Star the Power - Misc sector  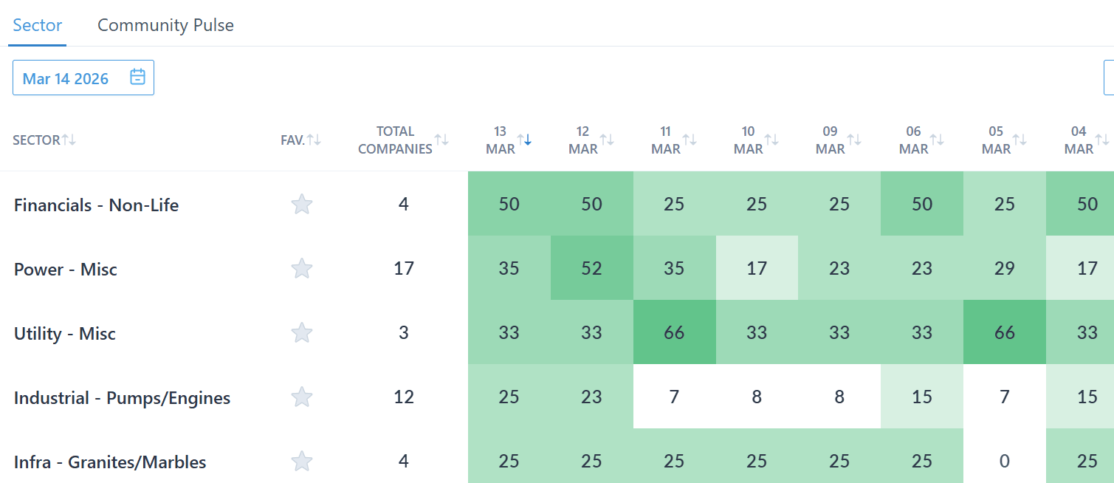pyautogui.click(x=301, y=269)
